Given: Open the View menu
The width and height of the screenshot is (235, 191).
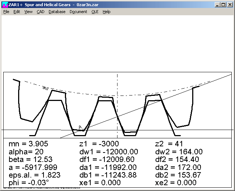Looking at the screenshot, I should [28, 12].
